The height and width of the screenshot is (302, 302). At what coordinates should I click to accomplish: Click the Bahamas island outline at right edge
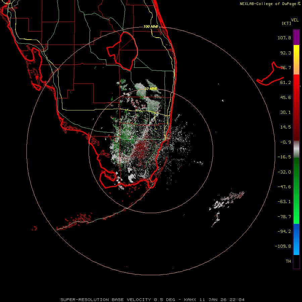click(270, 74)
